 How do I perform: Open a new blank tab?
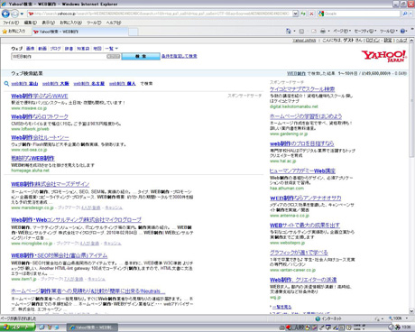(134, 32)
